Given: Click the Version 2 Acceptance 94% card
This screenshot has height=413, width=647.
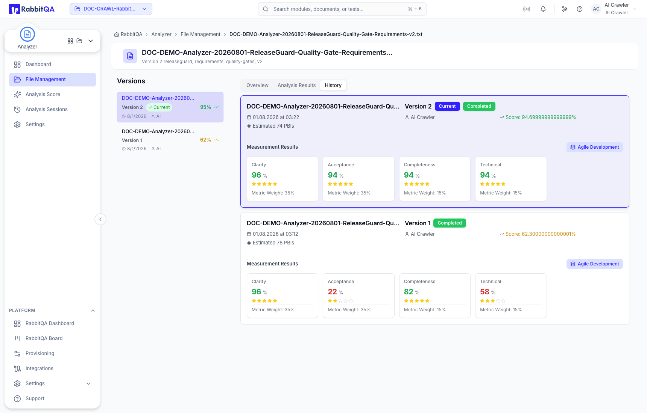Looking at the screenshot, I should tap(358, 179).
